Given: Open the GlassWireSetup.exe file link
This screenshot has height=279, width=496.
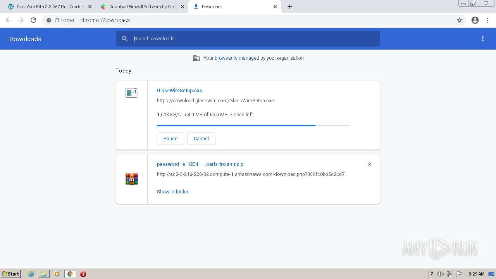Looking at the screenshot, I should coord(179,91).
